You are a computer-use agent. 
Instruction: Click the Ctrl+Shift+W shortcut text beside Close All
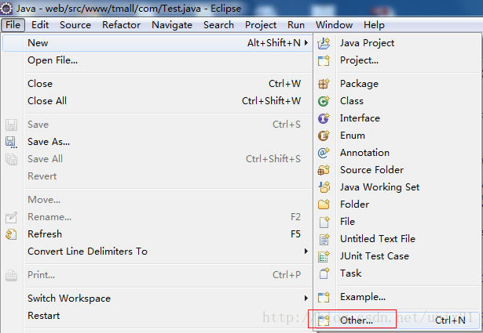[x=272, y=101]
